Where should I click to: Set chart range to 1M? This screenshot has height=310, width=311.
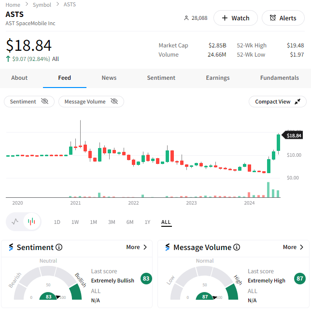point(93,222)
